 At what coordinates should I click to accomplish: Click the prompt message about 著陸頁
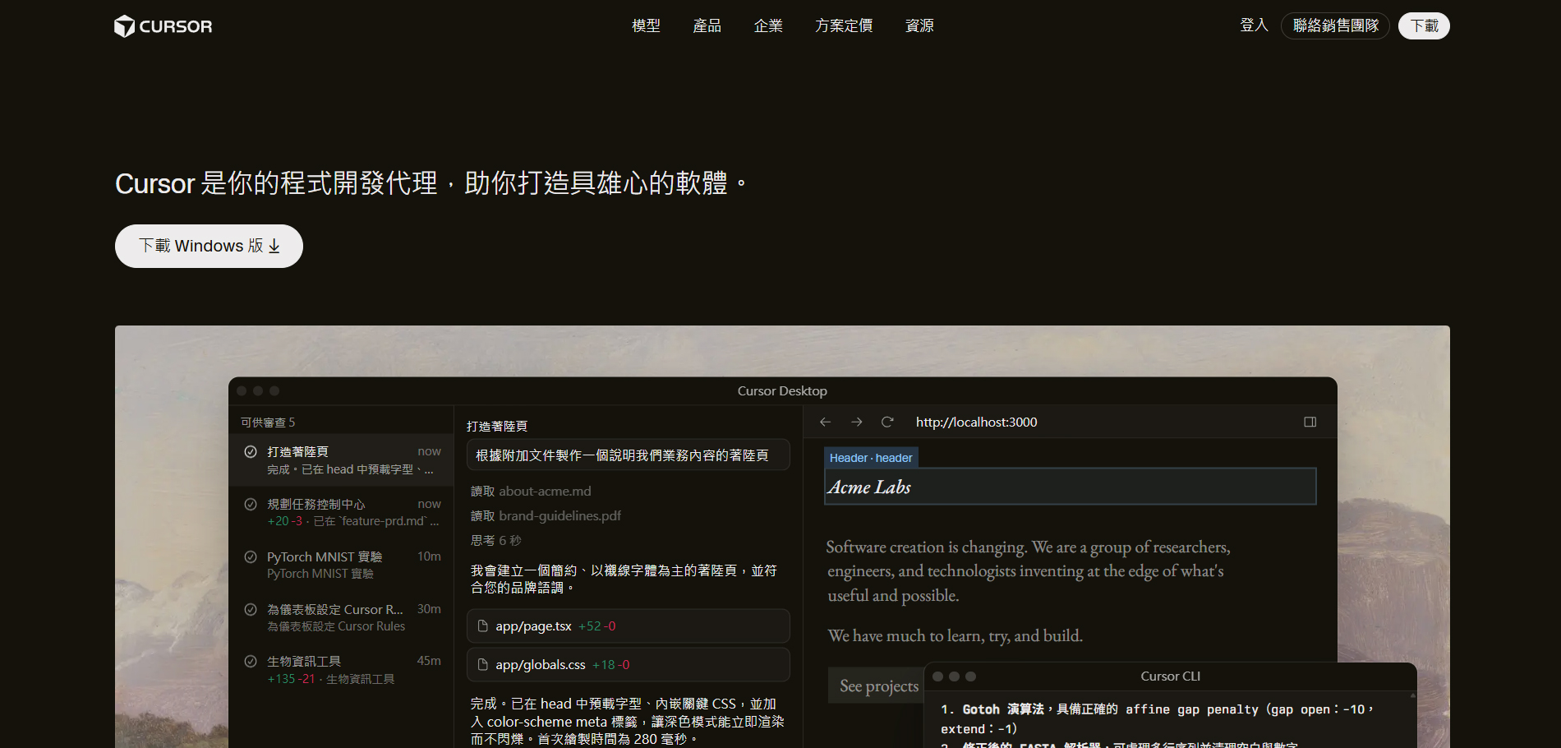(x=629, y=455)
